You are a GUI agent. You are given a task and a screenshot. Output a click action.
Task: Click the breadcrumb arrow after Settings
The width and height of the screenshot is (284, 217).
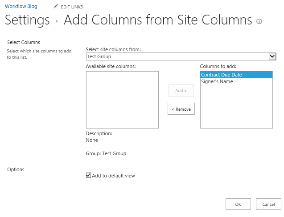(57, 21)
